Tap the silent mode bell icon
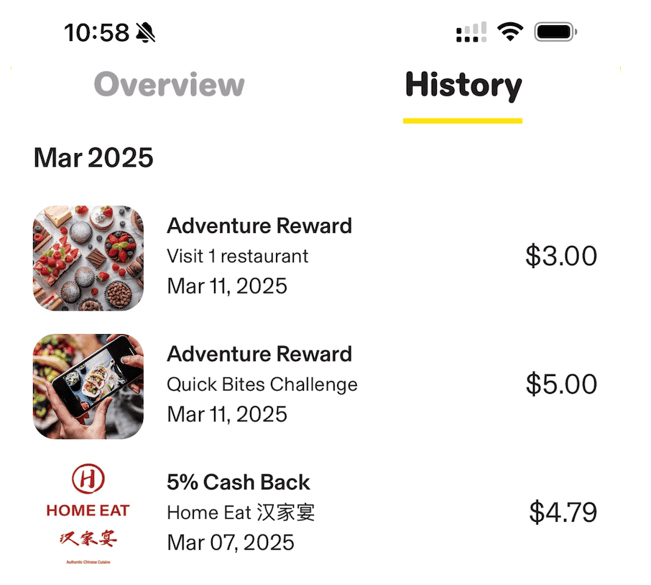 (x=146, y=32)
